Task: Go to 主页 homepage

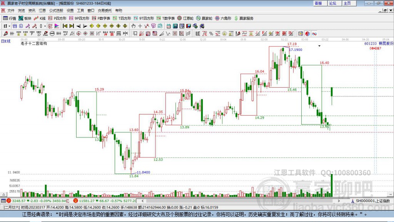Action: 347,3
